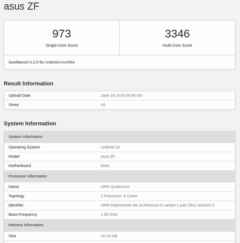Click the 'Model' row label
Screen dimensions: 240x243
(x=14, y=156)
